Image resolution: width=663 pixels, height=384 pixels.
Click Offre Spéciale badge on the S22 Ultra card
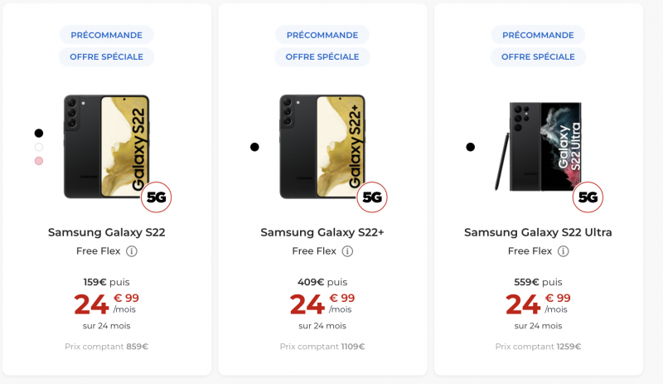click(538, 56)
